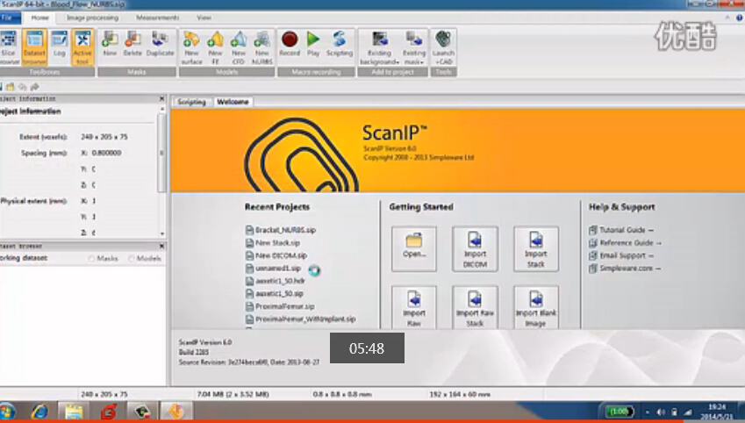
Task: Open recent file auxetic1_50.hdr
Action: [x=276, y=281]
